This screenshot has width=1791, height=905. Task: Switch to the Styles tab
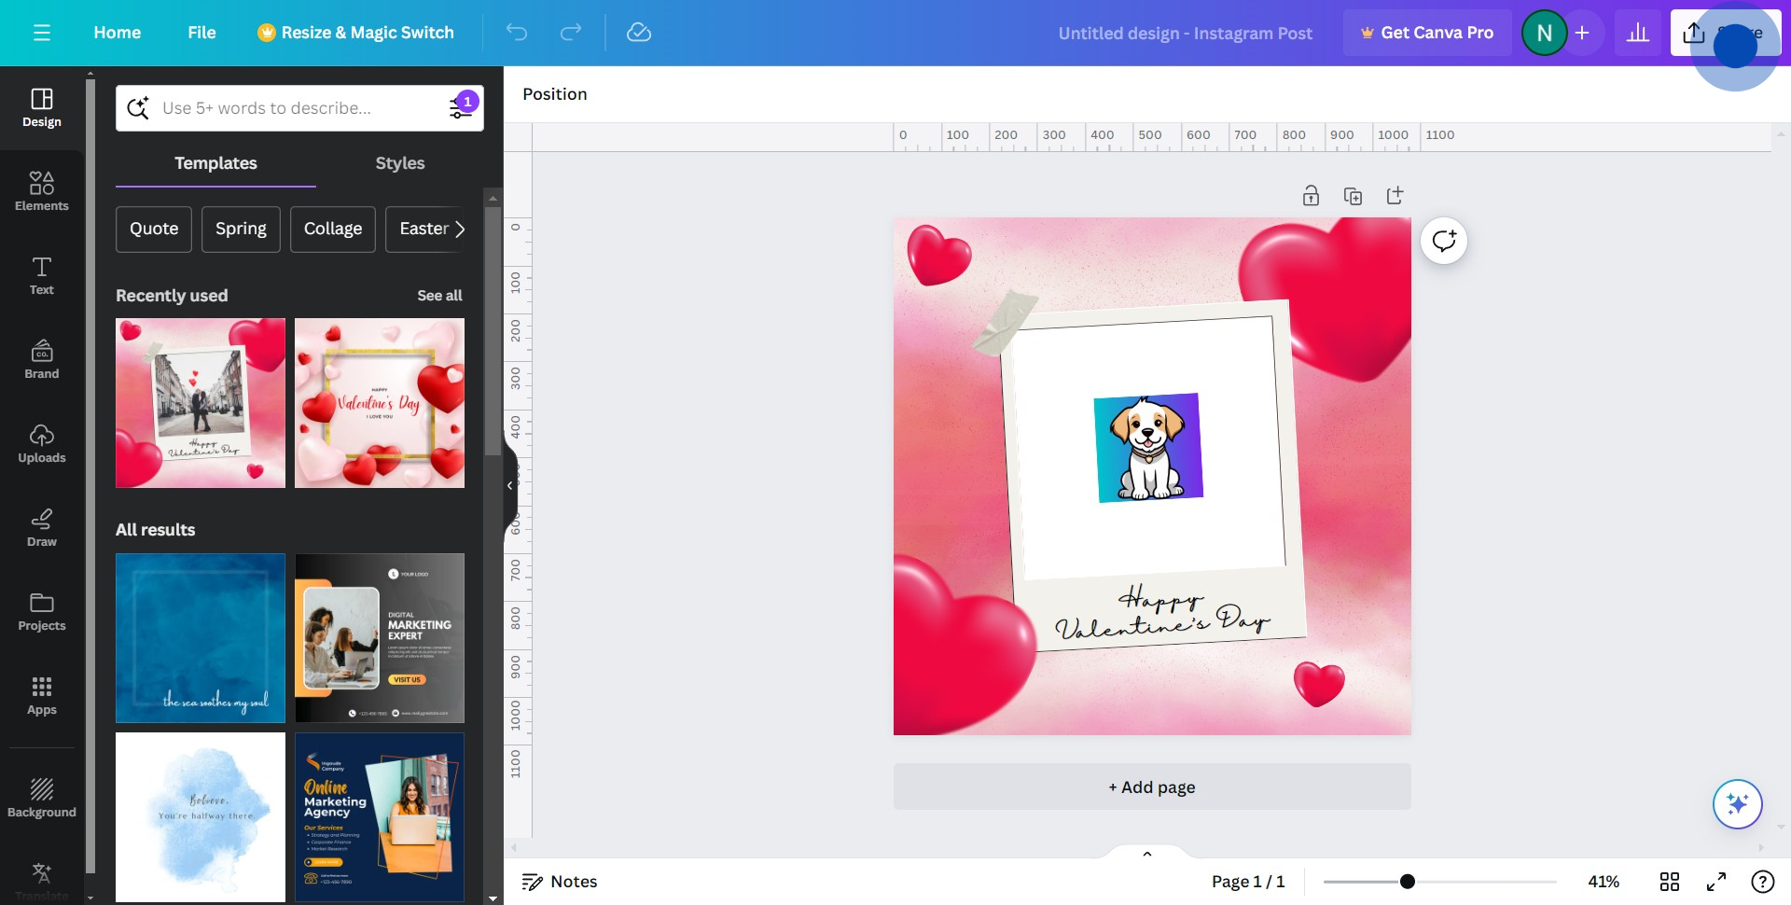pos(399,163)
